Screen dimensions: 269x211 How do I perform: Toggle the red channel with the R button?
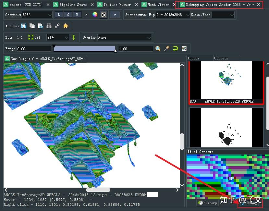coord(59,15)
